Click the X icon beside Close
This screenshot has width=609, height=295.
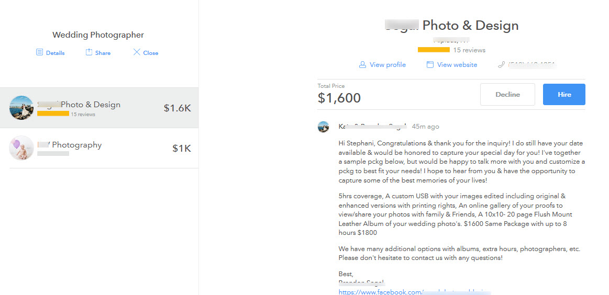tap(137, 52)
